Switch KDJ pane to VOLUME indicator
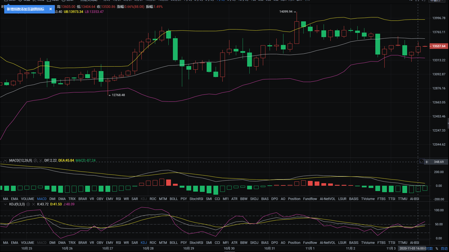This screenshot has width=449, height=252. point(28,243)
